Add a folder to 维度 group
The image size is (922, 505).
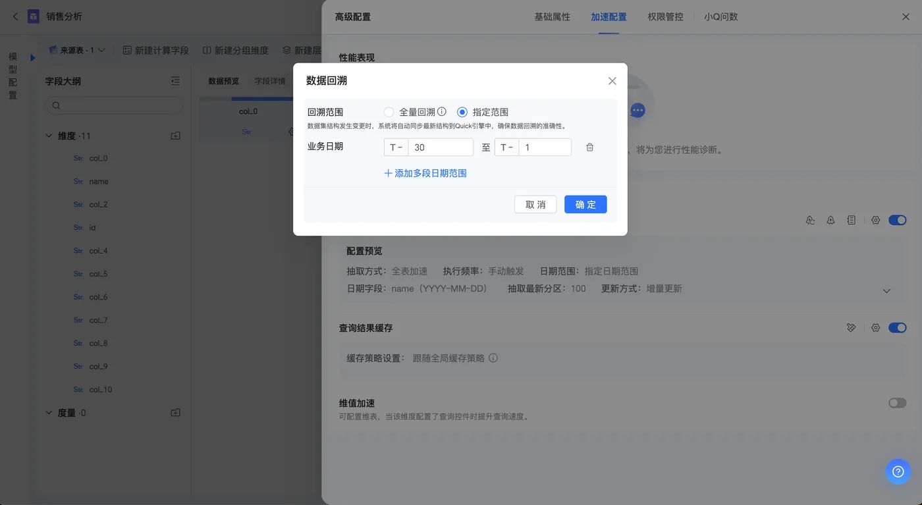175,136
